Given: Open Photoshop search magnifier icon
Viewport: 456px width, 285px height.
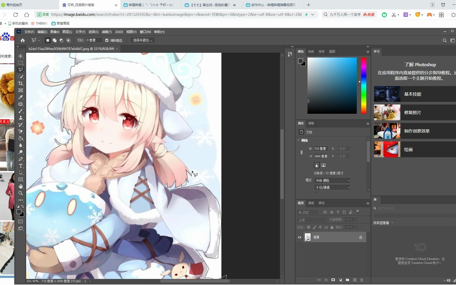Looking at the screenshot, I should (x=444, y=40).
